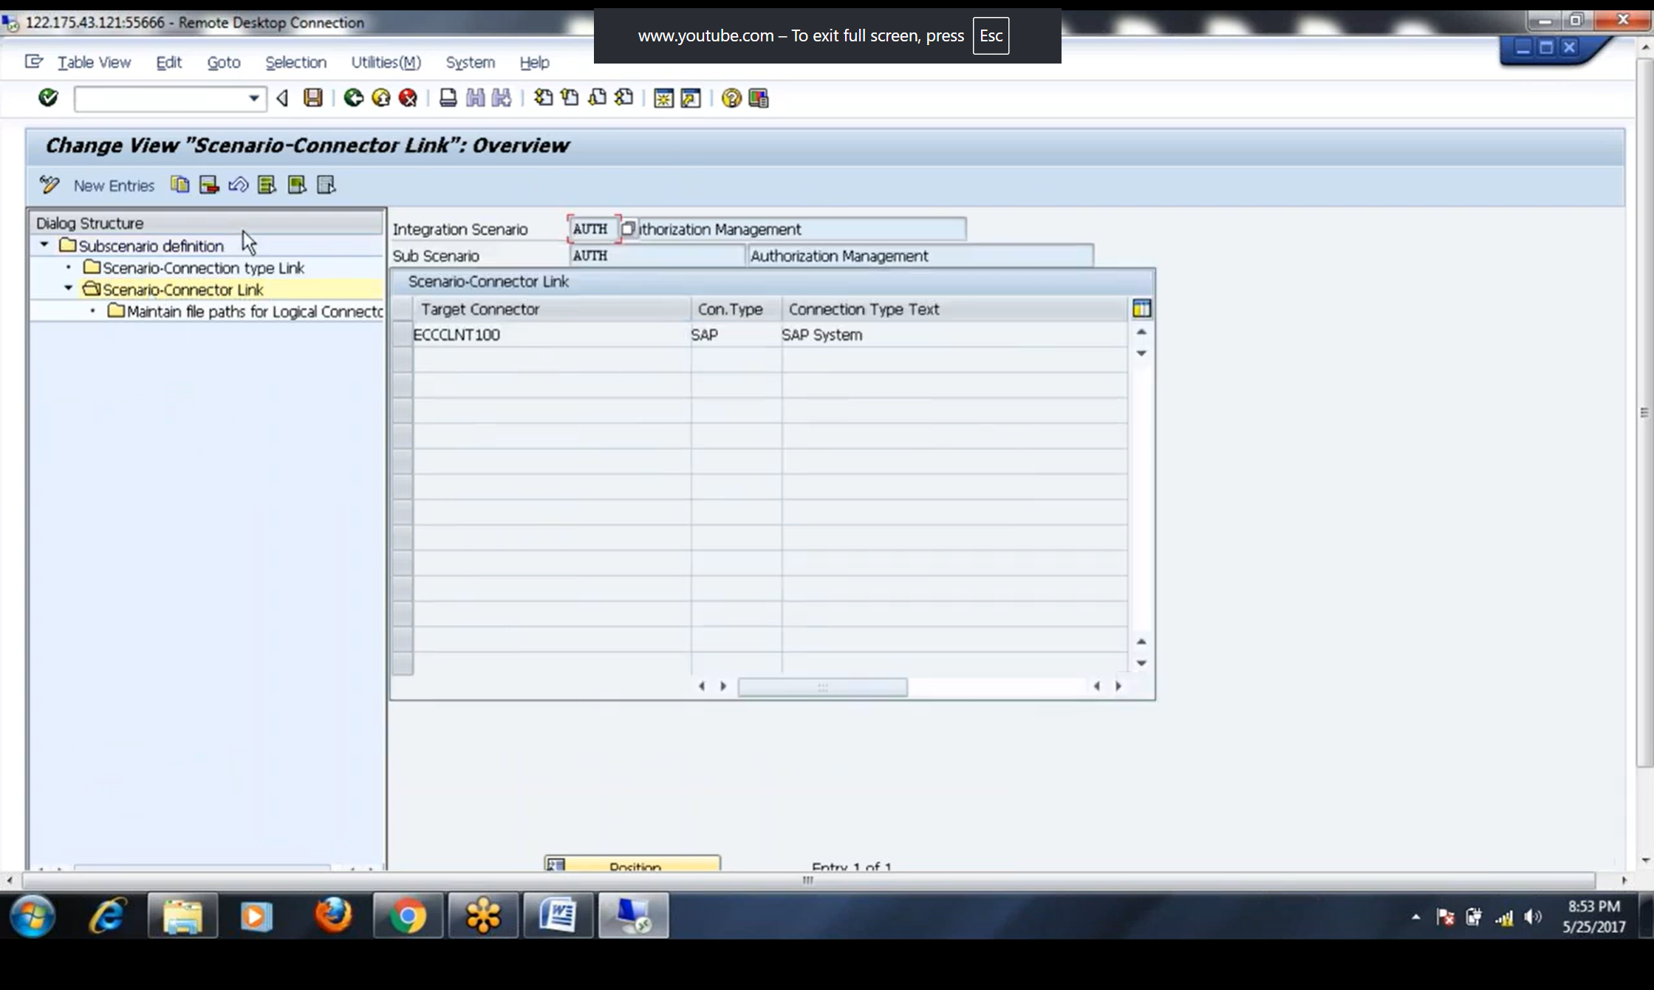Click the New Entries button
1654x990 pixels.
114,185
